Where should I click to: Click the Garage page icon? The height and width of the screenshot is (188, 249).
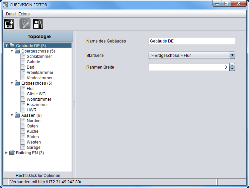pyautogui.click(x=23, y=147)
